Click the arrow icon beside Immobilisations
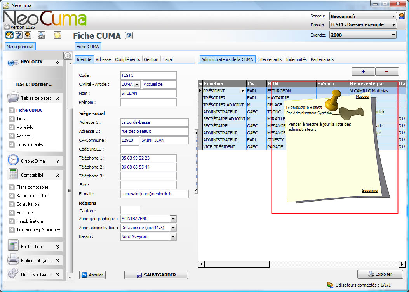409x292 pixels. (12, 221)
